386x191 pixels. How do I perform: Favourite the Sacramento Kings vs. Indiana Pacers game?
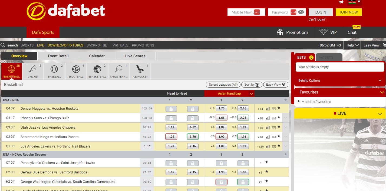point(279,136)
